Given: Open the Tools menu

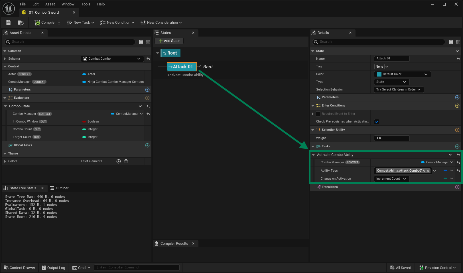Looking at the screenshot, I should (86, 4).
